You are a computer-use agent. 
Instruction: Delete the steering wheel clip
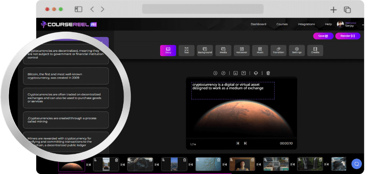151,160
